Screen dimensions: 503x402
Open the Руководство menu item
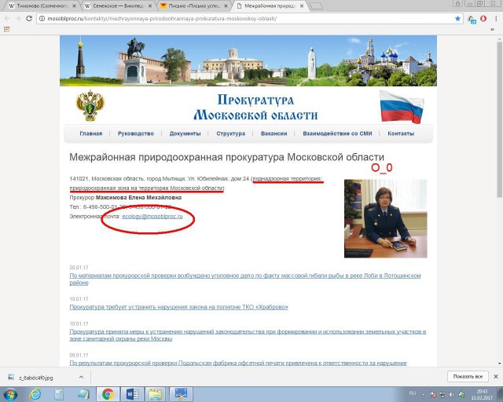click(136, 133)
